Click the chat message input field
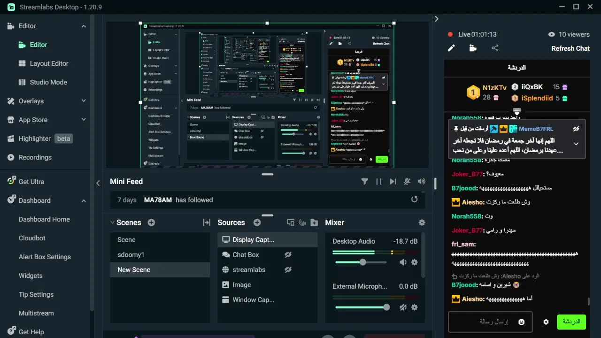Viewport: 601px width, 338px height. pos(490,322)
